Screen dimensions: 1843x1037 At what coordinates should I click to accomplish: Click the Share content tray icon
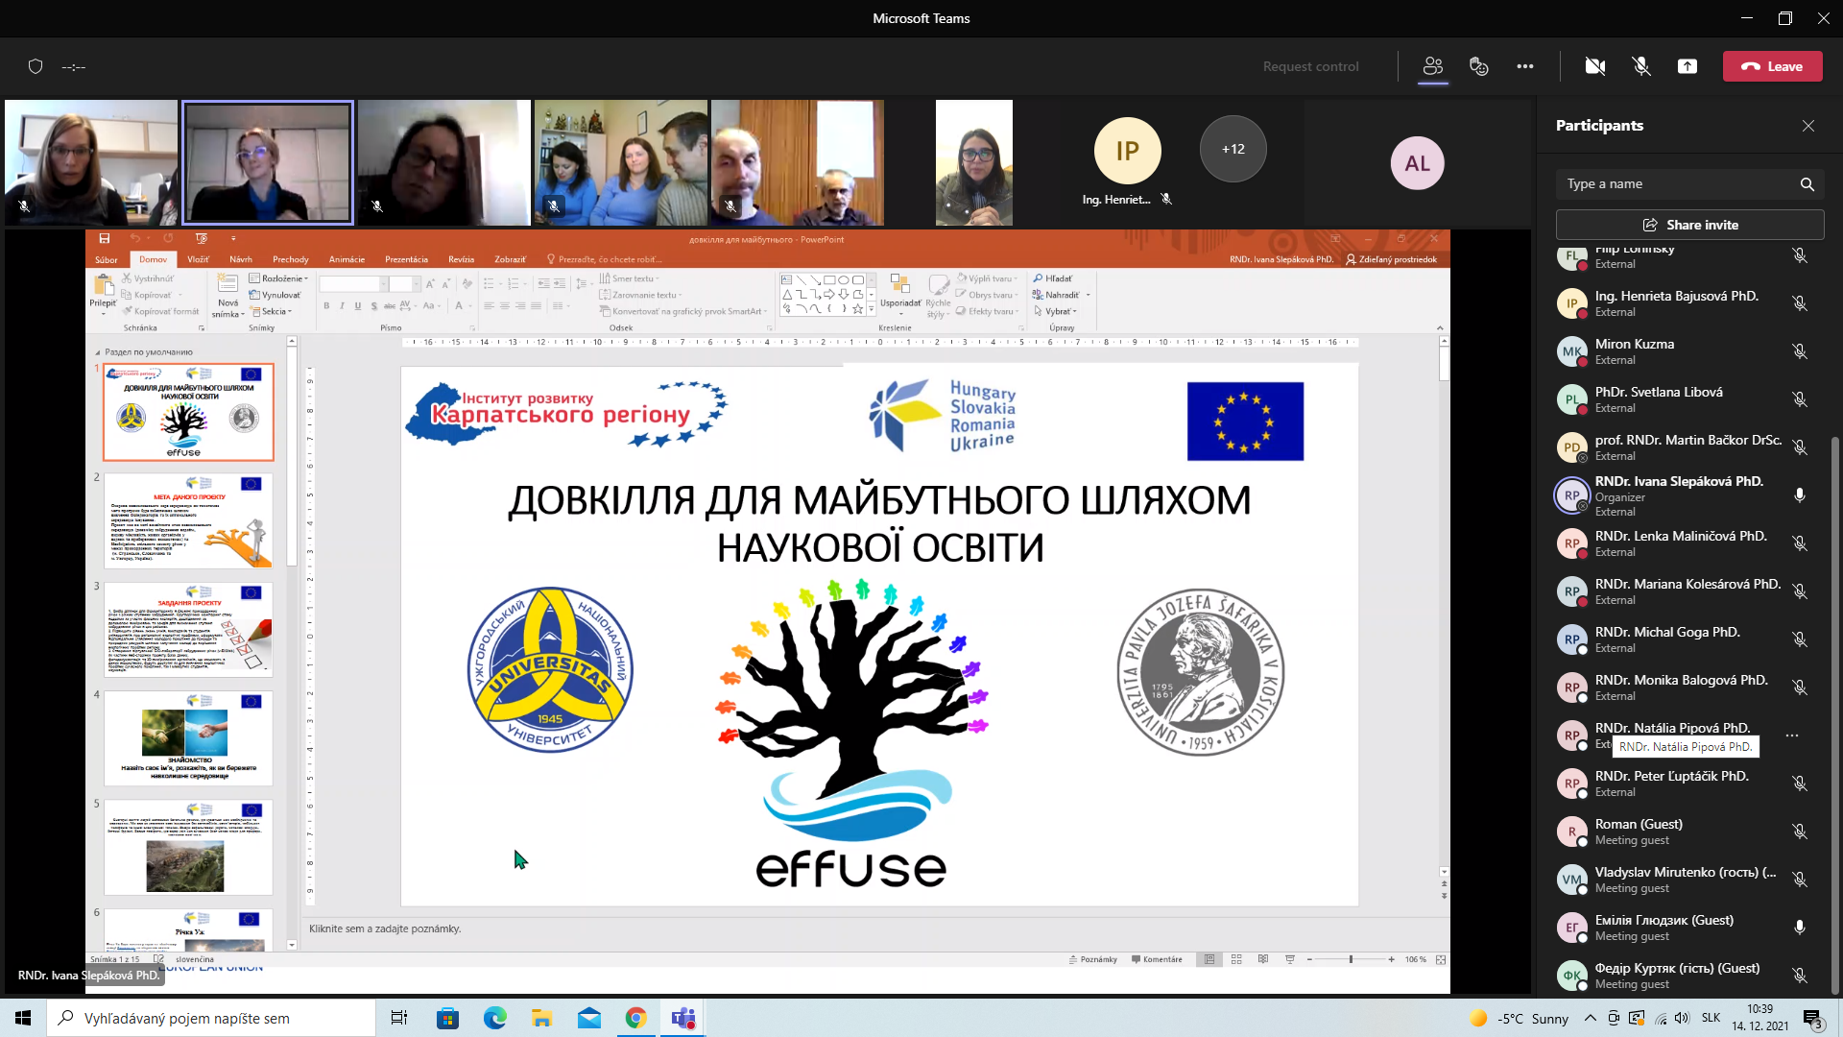tap(1687, 66)
